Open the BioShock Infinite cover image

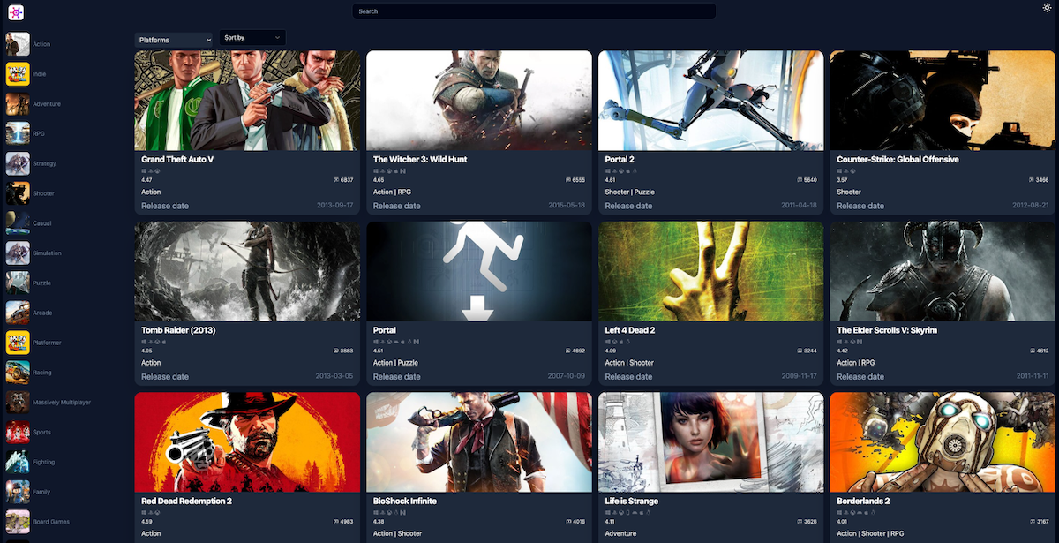(x=479, y=441)
